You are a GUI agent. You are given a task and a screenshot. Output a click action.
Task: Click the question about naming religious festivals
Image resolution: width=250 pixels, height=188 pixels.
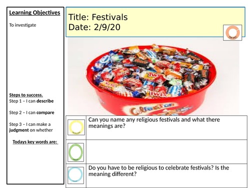[x=154, y=123]
